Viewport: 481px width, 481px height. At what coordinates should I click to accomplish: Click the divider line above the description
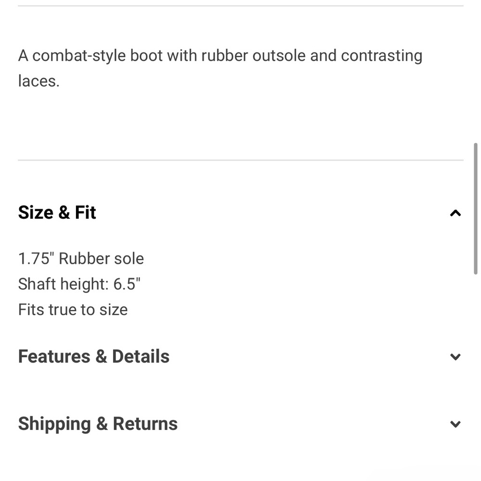tap(240, 6)
